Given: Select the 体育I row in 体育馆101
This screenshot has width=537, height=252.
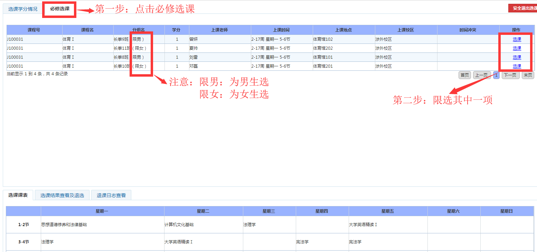Looking at the screenshot, I should (x=242, y=57).
